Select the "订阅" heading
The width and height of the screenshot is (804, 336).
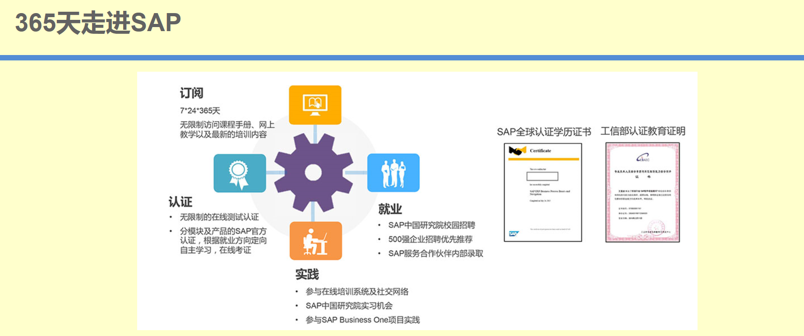(x=192, y=93)
